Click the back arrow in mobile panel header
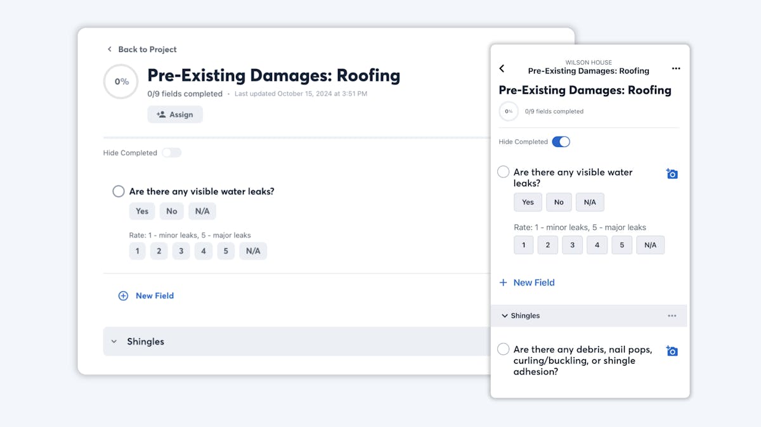This screenshot has height=427, width=761. point(502,68)
